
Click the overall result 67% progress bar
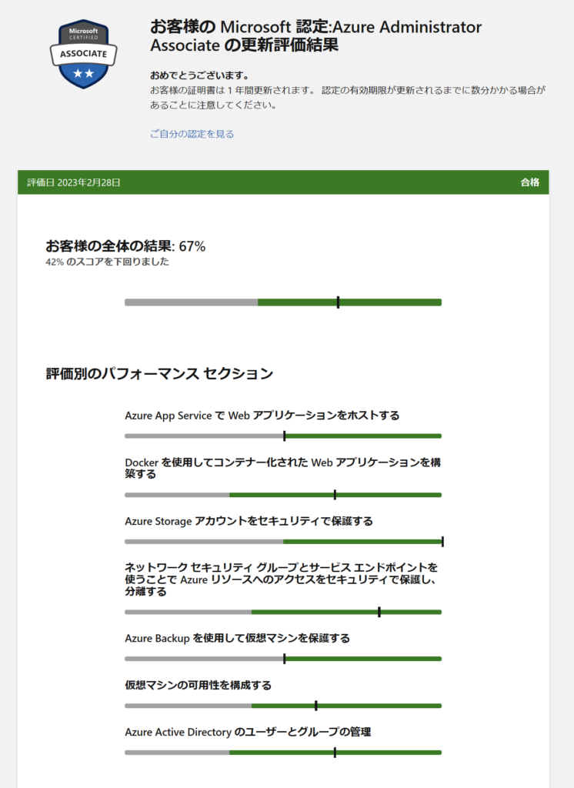(x=283, y=302)
